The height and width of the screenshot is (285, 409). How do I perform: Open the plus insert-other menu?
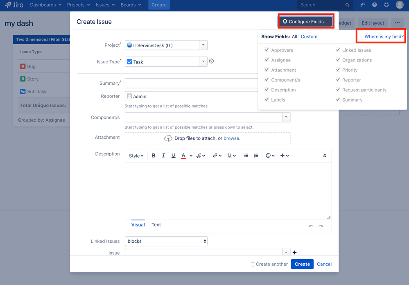(284, 156)
